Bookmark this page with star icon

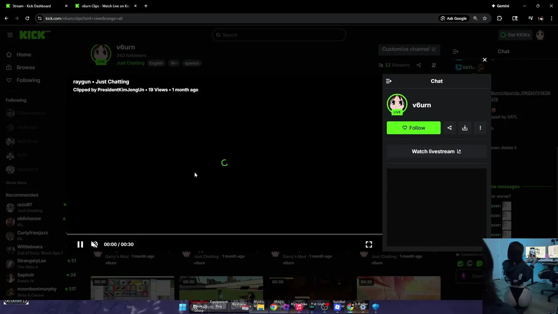coord(484,18)
